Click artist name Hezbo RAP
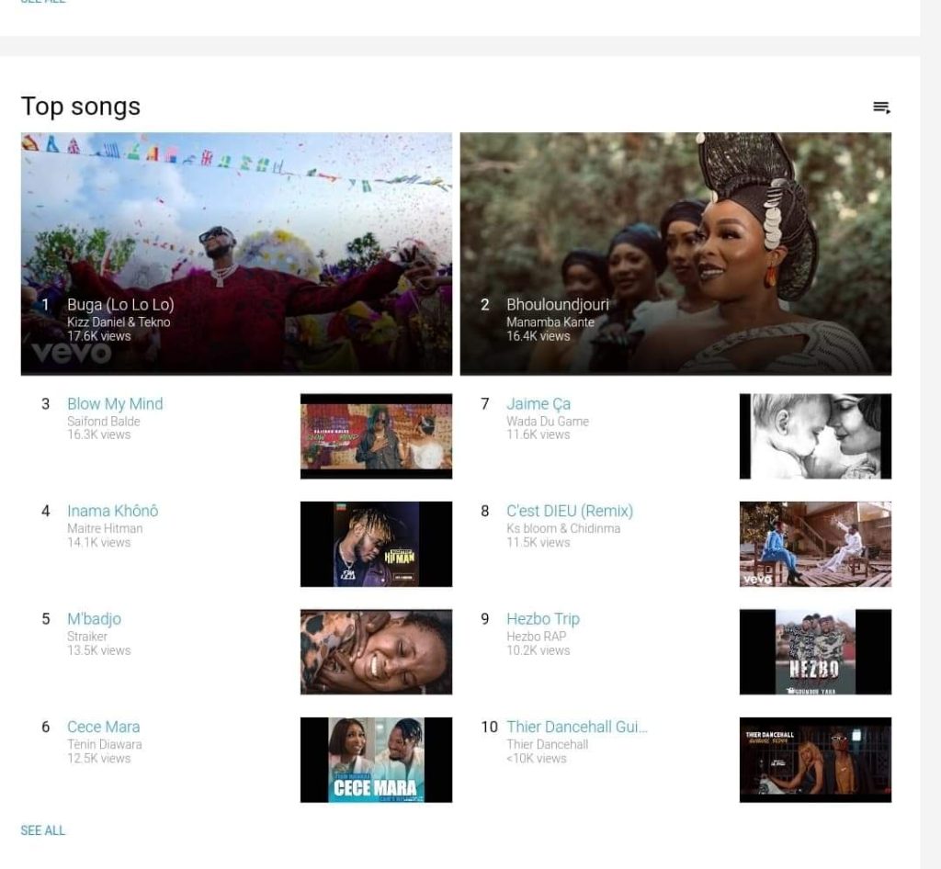This screenshot has width=941, height=869. pos(536,637)
